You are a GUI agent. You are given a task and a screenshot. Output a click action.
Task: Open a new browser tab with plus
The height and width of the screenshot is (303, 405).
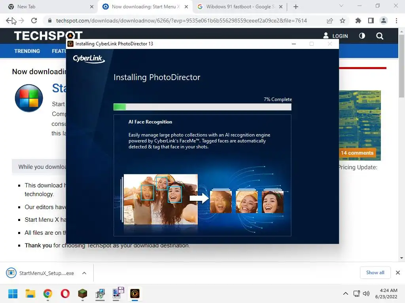pos(296,7)
